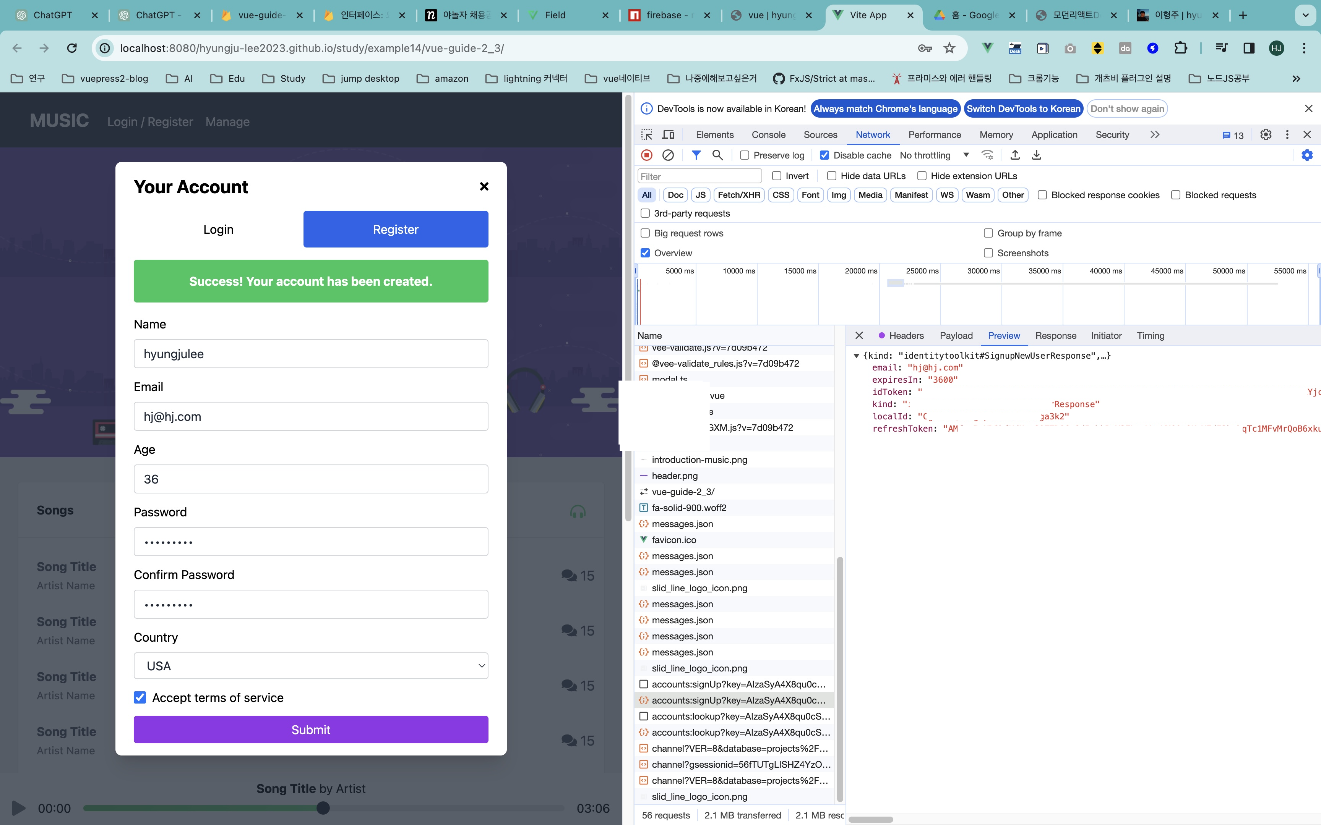This screenshot has height=825, width=1321.
Task: Export HAR download icon
Action: (x=1036, y=155)
